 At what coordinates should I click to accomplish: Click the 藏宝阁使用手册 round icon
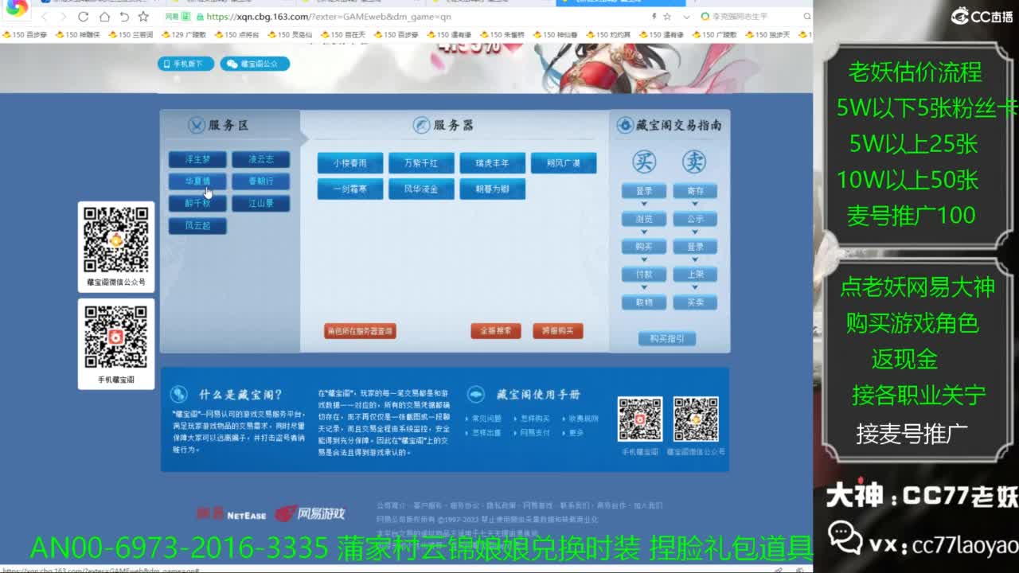pos(476,394)
